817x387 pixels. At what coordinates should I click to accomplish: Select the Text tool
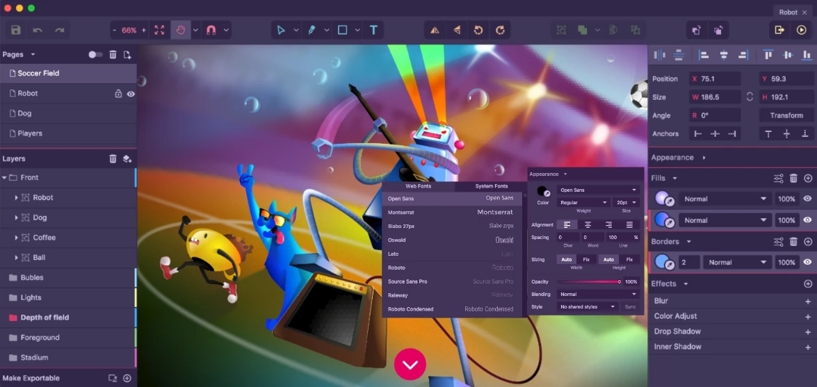pos(373,30)
